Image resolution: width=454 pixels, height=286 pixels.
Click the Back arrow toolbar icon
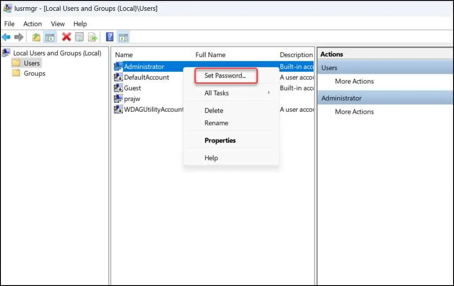click(x=6, y=37)
